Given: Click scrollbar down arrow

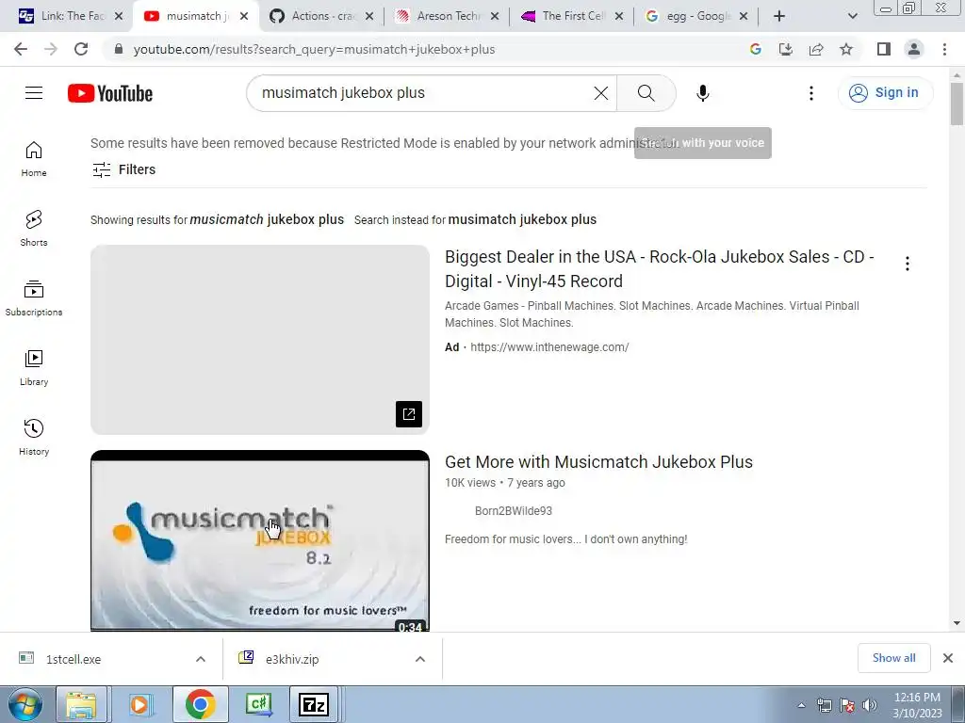Looking at the screenshot, I should [x=957, y=623].
